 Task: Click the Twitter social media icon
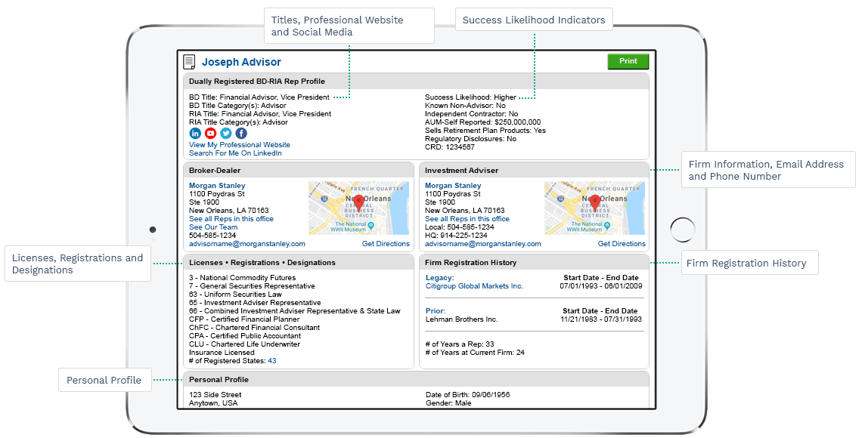(225, 134)
